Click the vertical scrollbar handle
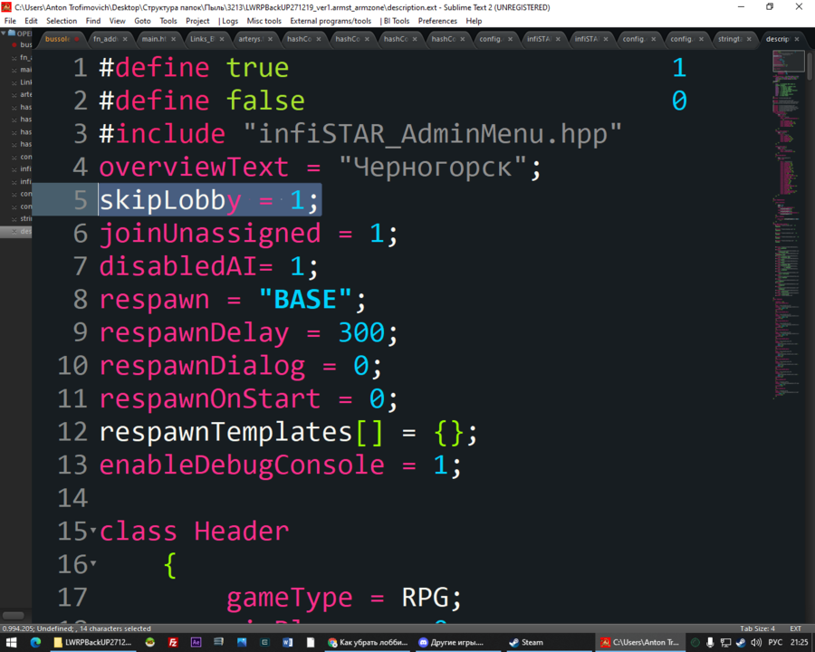 (x=810, y=65)
